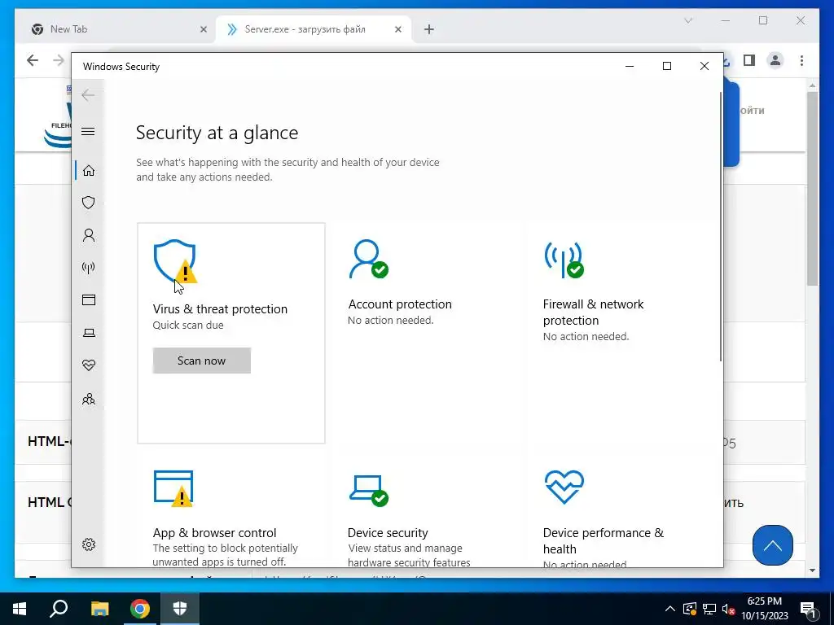Open the notification center icon
This screenshot has width=834, height=625.
tap(809, 609)
